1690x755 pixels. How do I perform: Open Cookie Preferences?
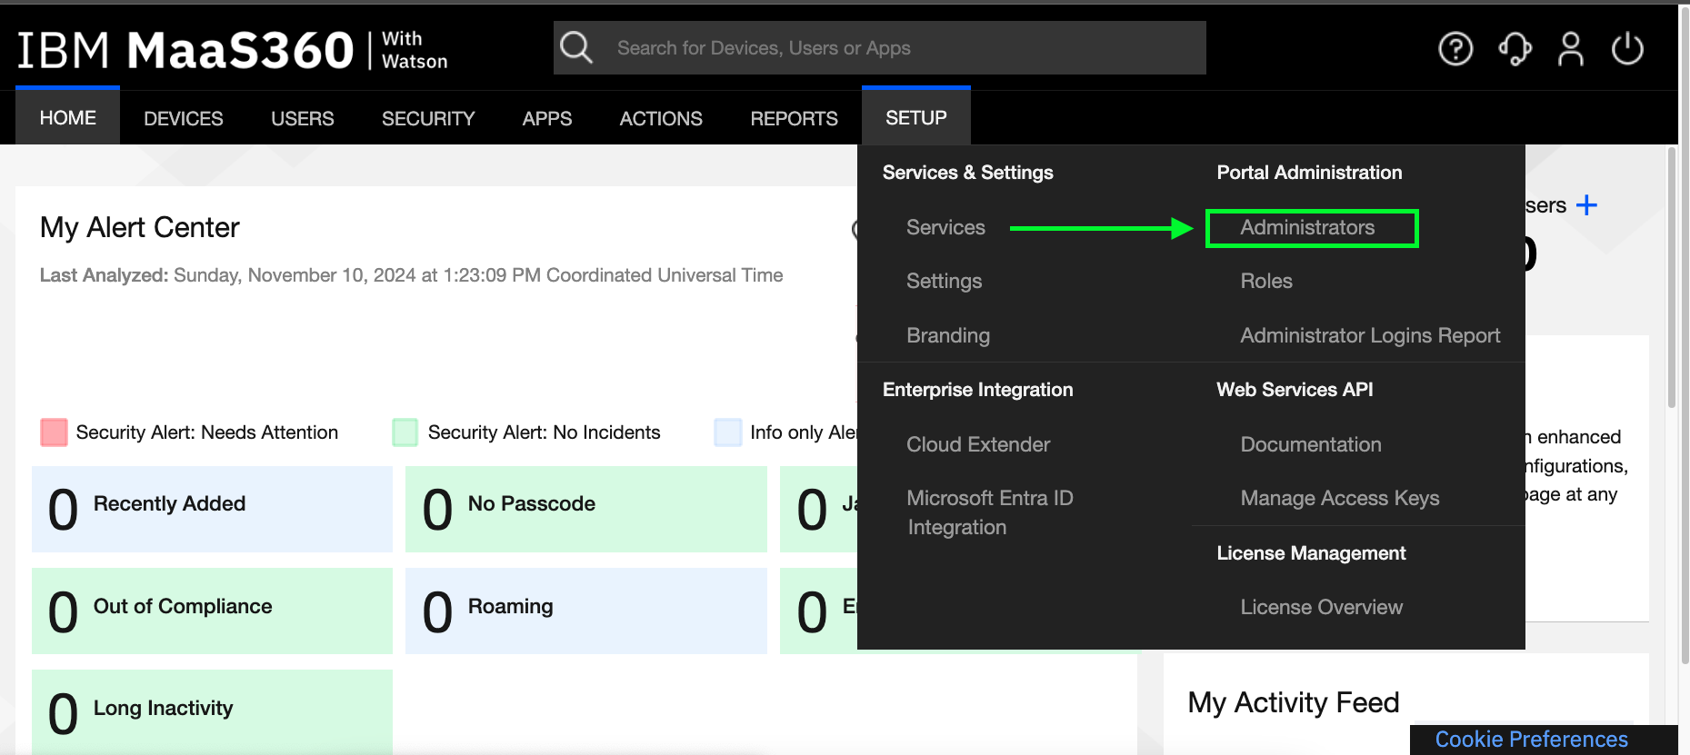pyautogui.click(x=1532, y=740)
